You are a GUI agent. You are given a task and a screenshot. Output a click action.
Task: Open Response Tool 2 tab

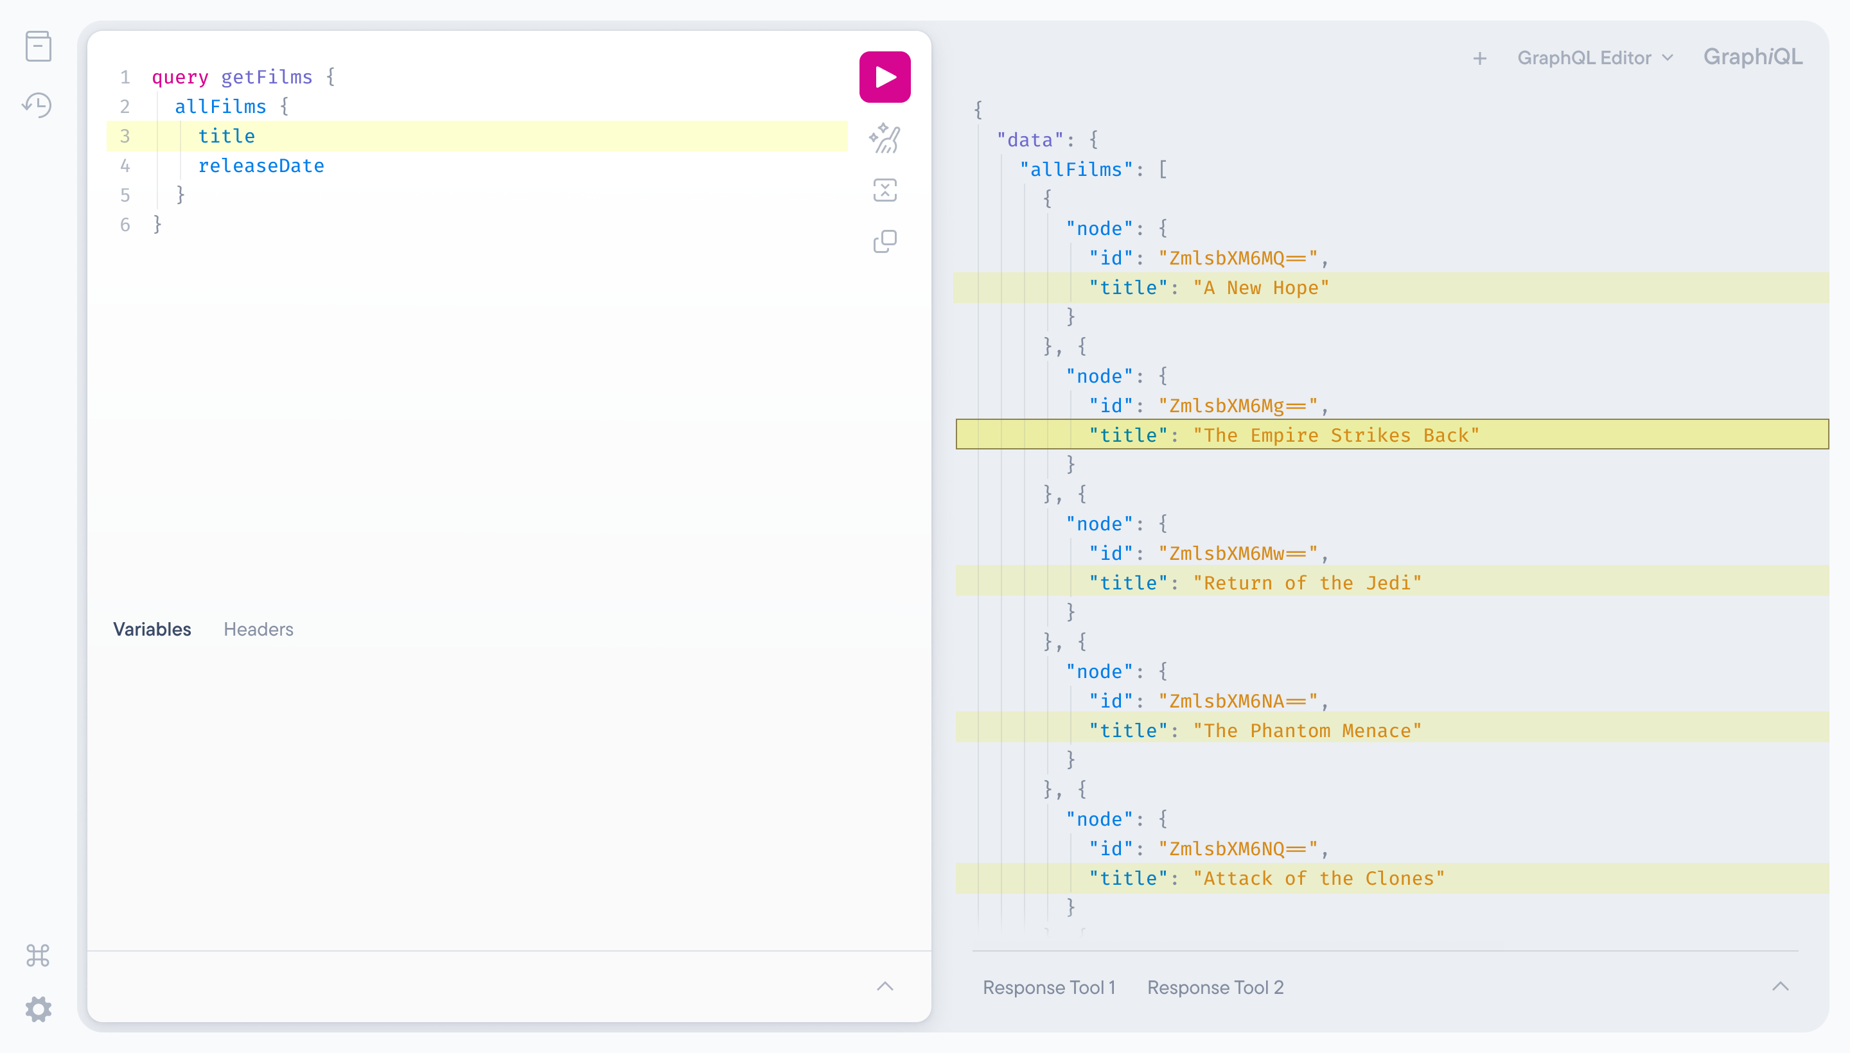[x=1215, y=988]
